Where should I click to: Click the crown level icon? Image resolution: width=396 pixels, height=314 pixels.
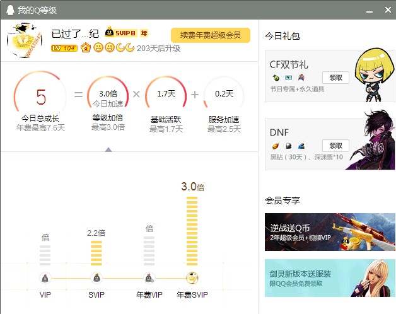tap(86, 47)
